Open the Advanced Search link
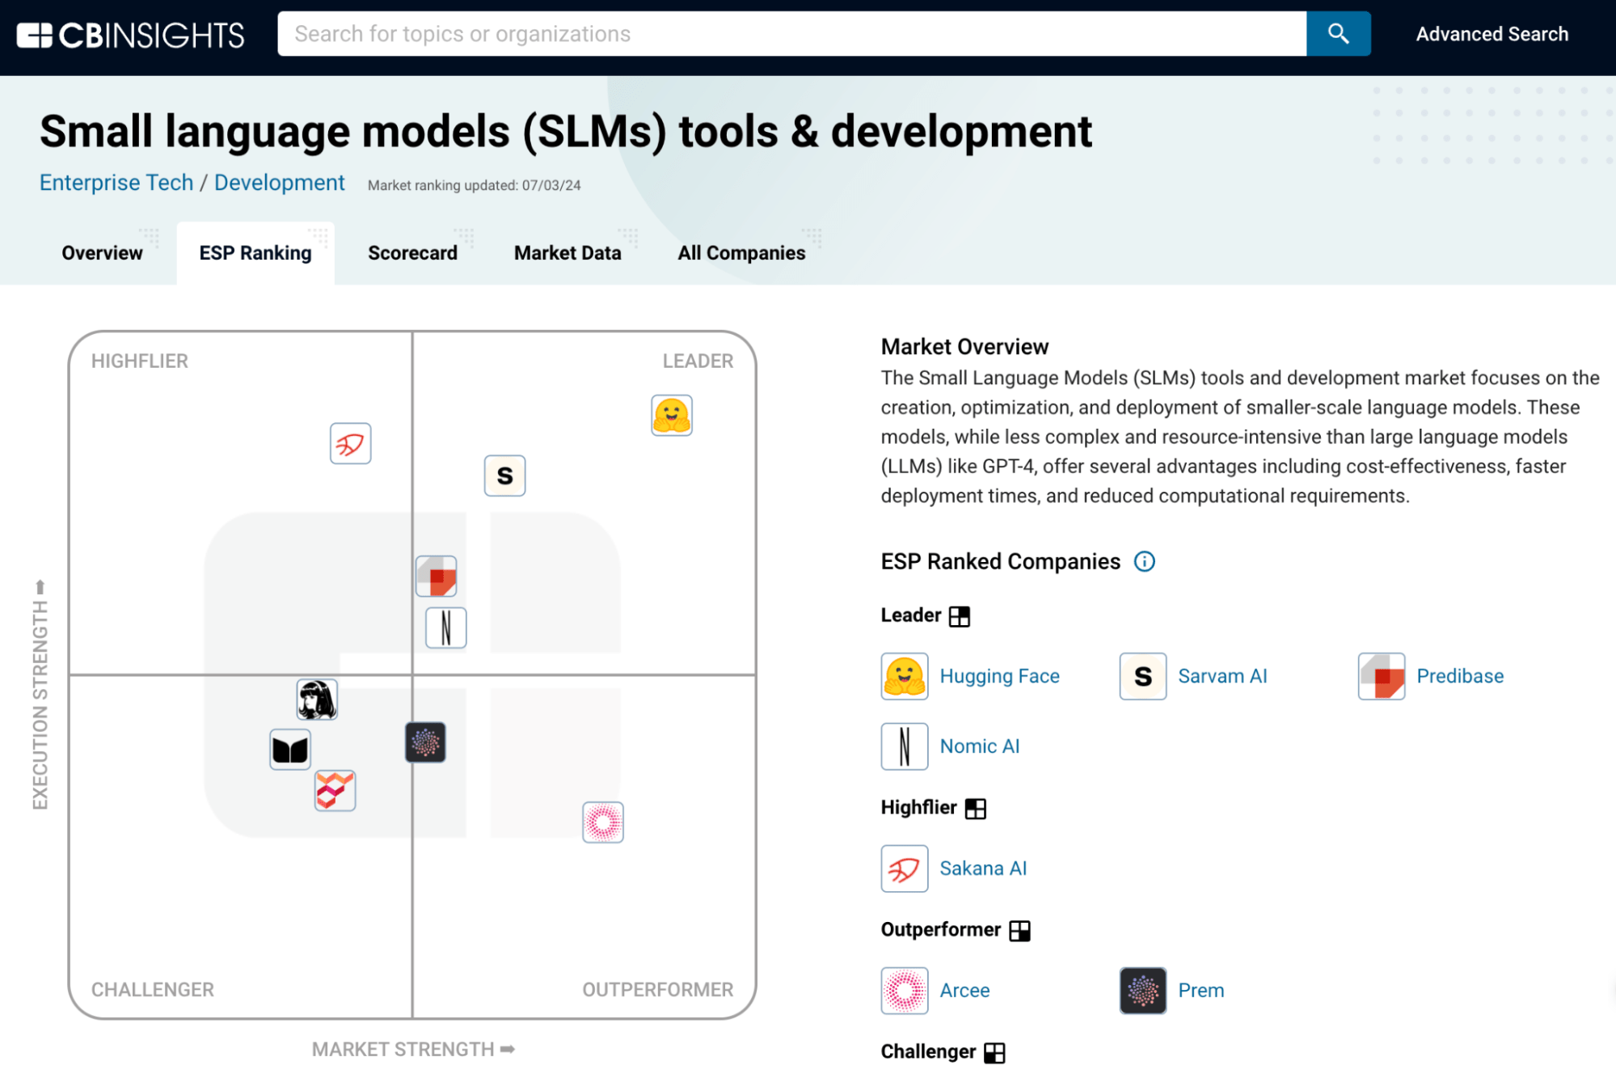Screen dimensions: 1616x1074 (1492, 34)
